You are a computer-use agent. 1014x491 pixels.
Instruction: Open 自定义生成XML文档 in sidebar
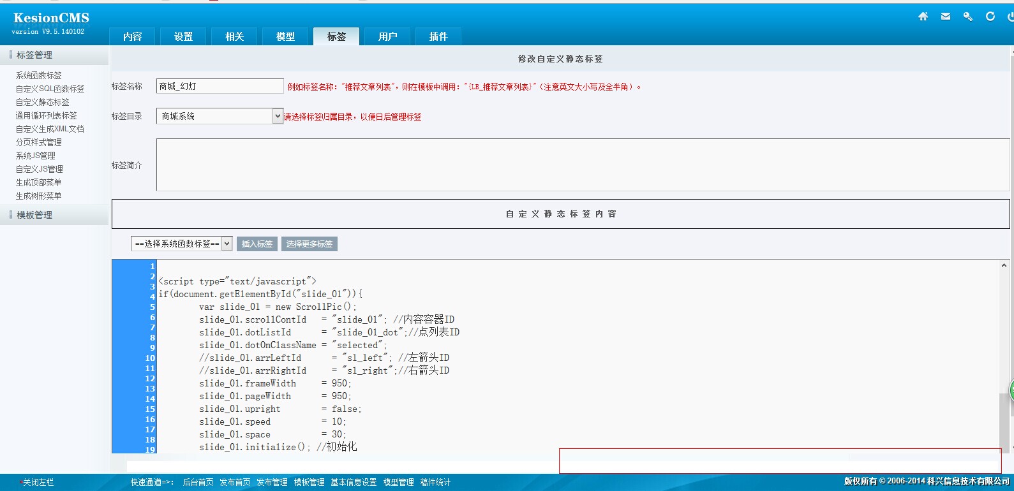click(50, 129)
